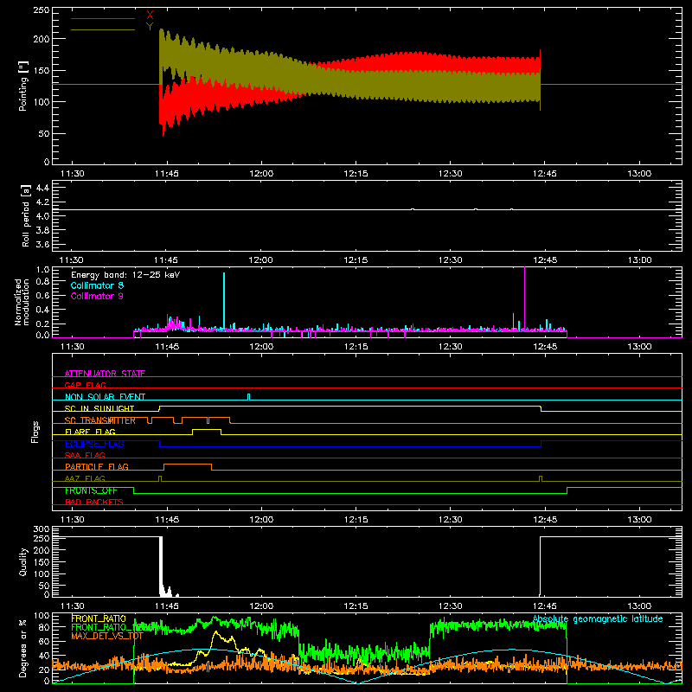
Task: Click the FLARE_FLAG label
Action: coord(90,432)
